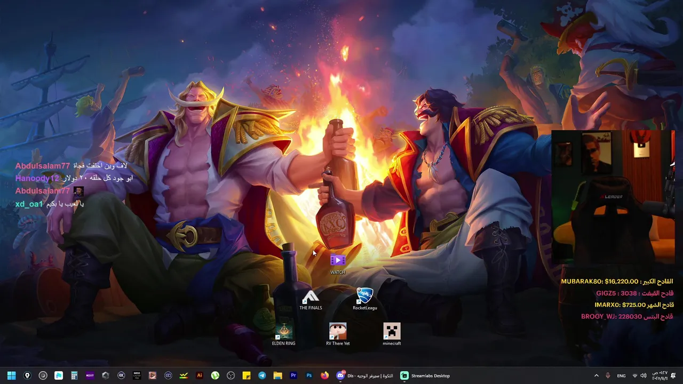
Task: Open the notification bell in the taskbar
Action: pyautogui.click(x=673, y=376)
